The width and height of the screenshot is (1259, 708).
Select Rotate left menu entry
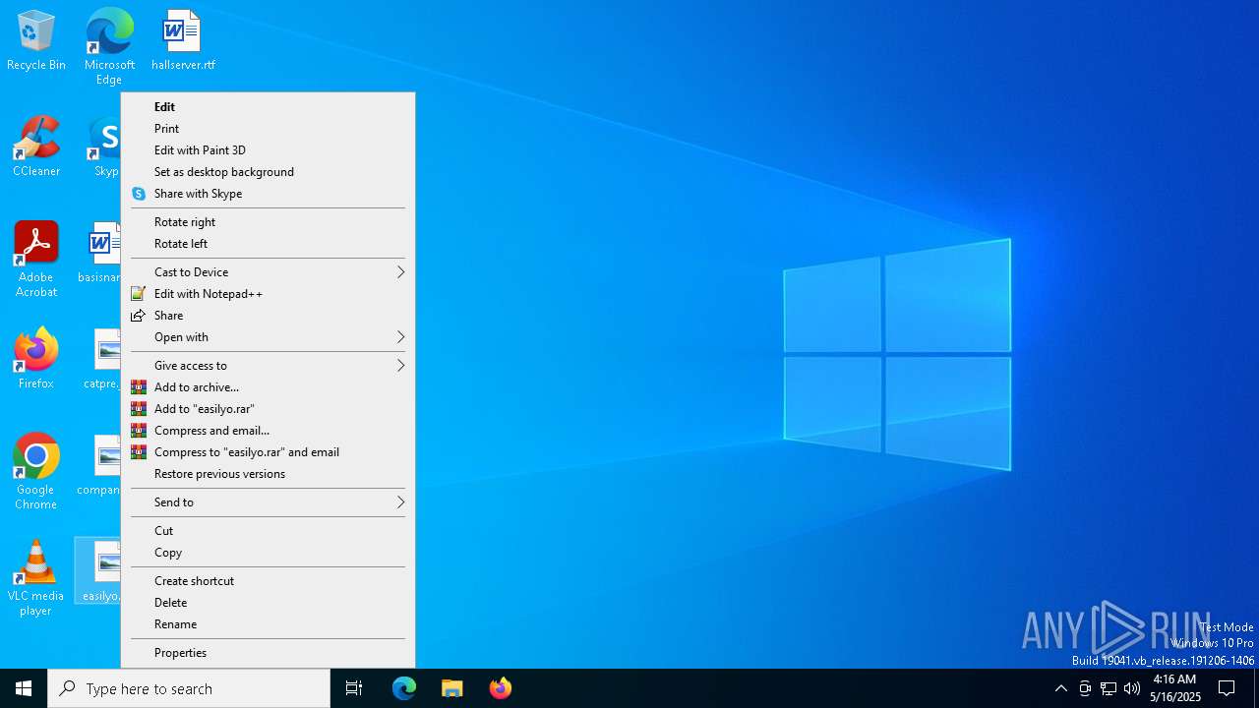268,244
